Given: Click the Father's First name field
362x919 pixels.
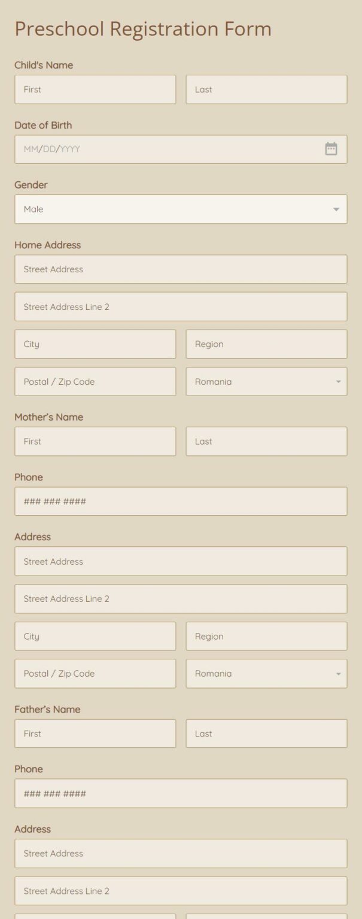Looking at the screenshot, I should [95, 733].
